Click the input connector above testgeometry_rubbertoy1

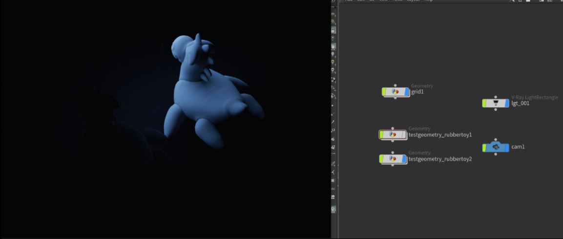click(x=393, y=129)
